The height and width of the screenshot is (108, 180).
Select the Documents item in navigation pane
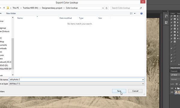click(x=3, y=45)
